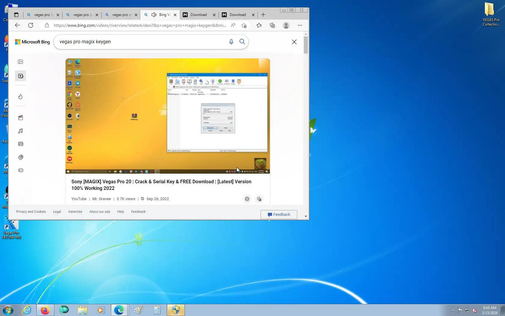The height and width of the screenshot is (316, 505).
Task: Open Firefox from the taskbar
Action: [x=45, y=310]
